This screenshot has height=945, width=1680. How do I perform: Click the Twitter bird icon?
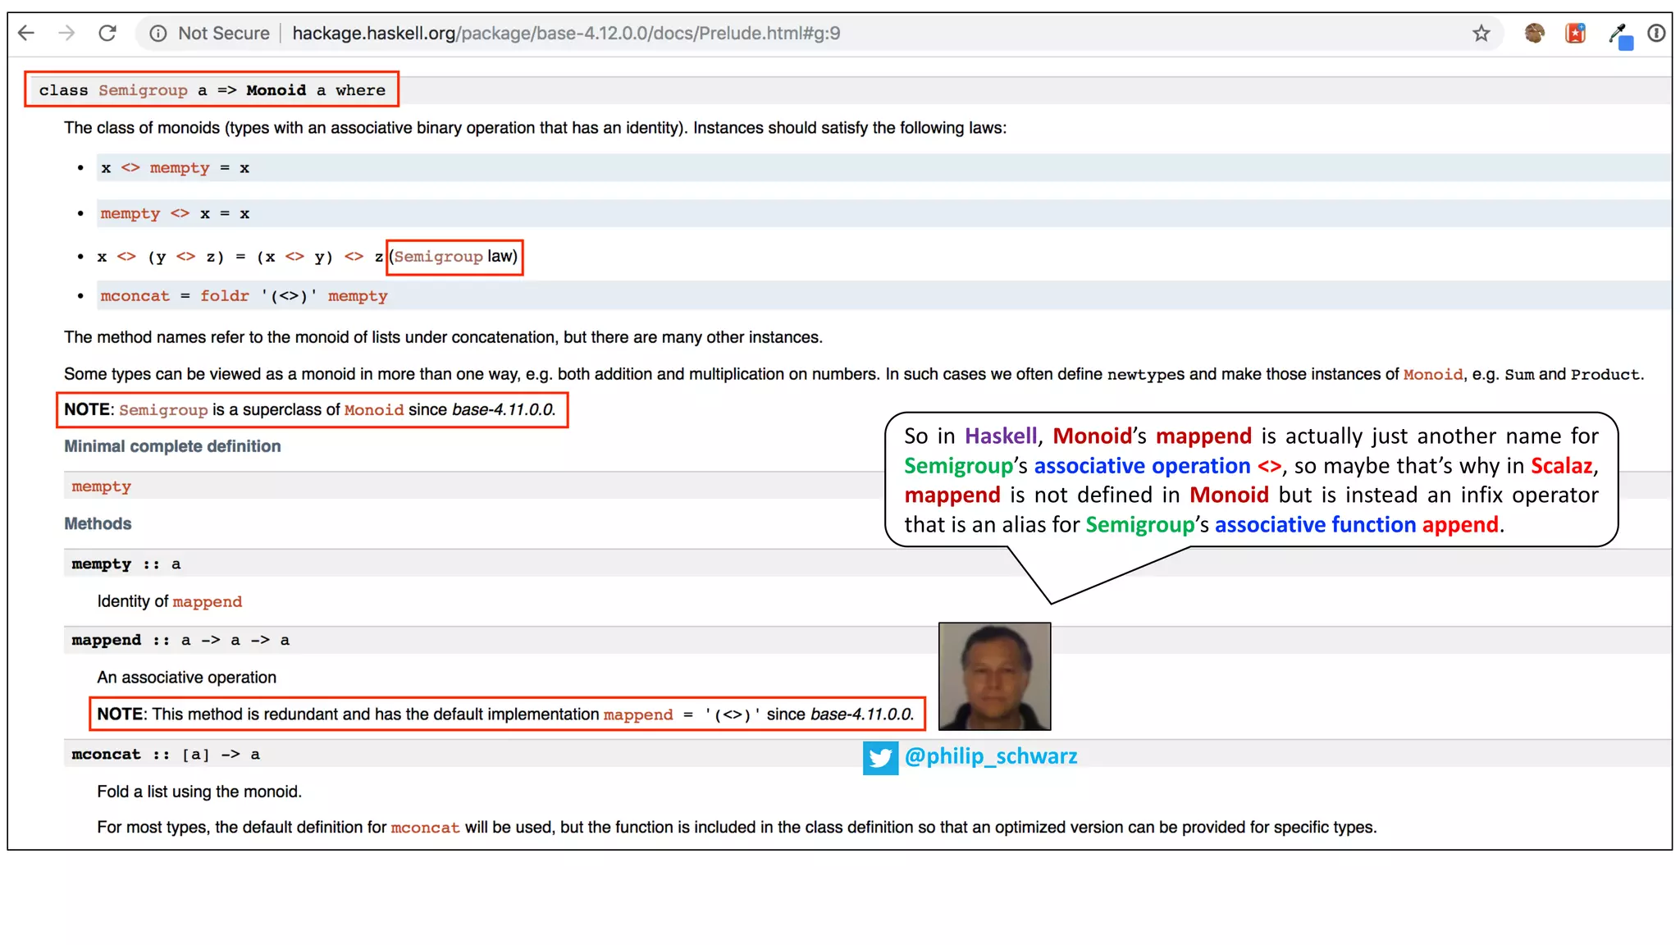tap(880, 757)
